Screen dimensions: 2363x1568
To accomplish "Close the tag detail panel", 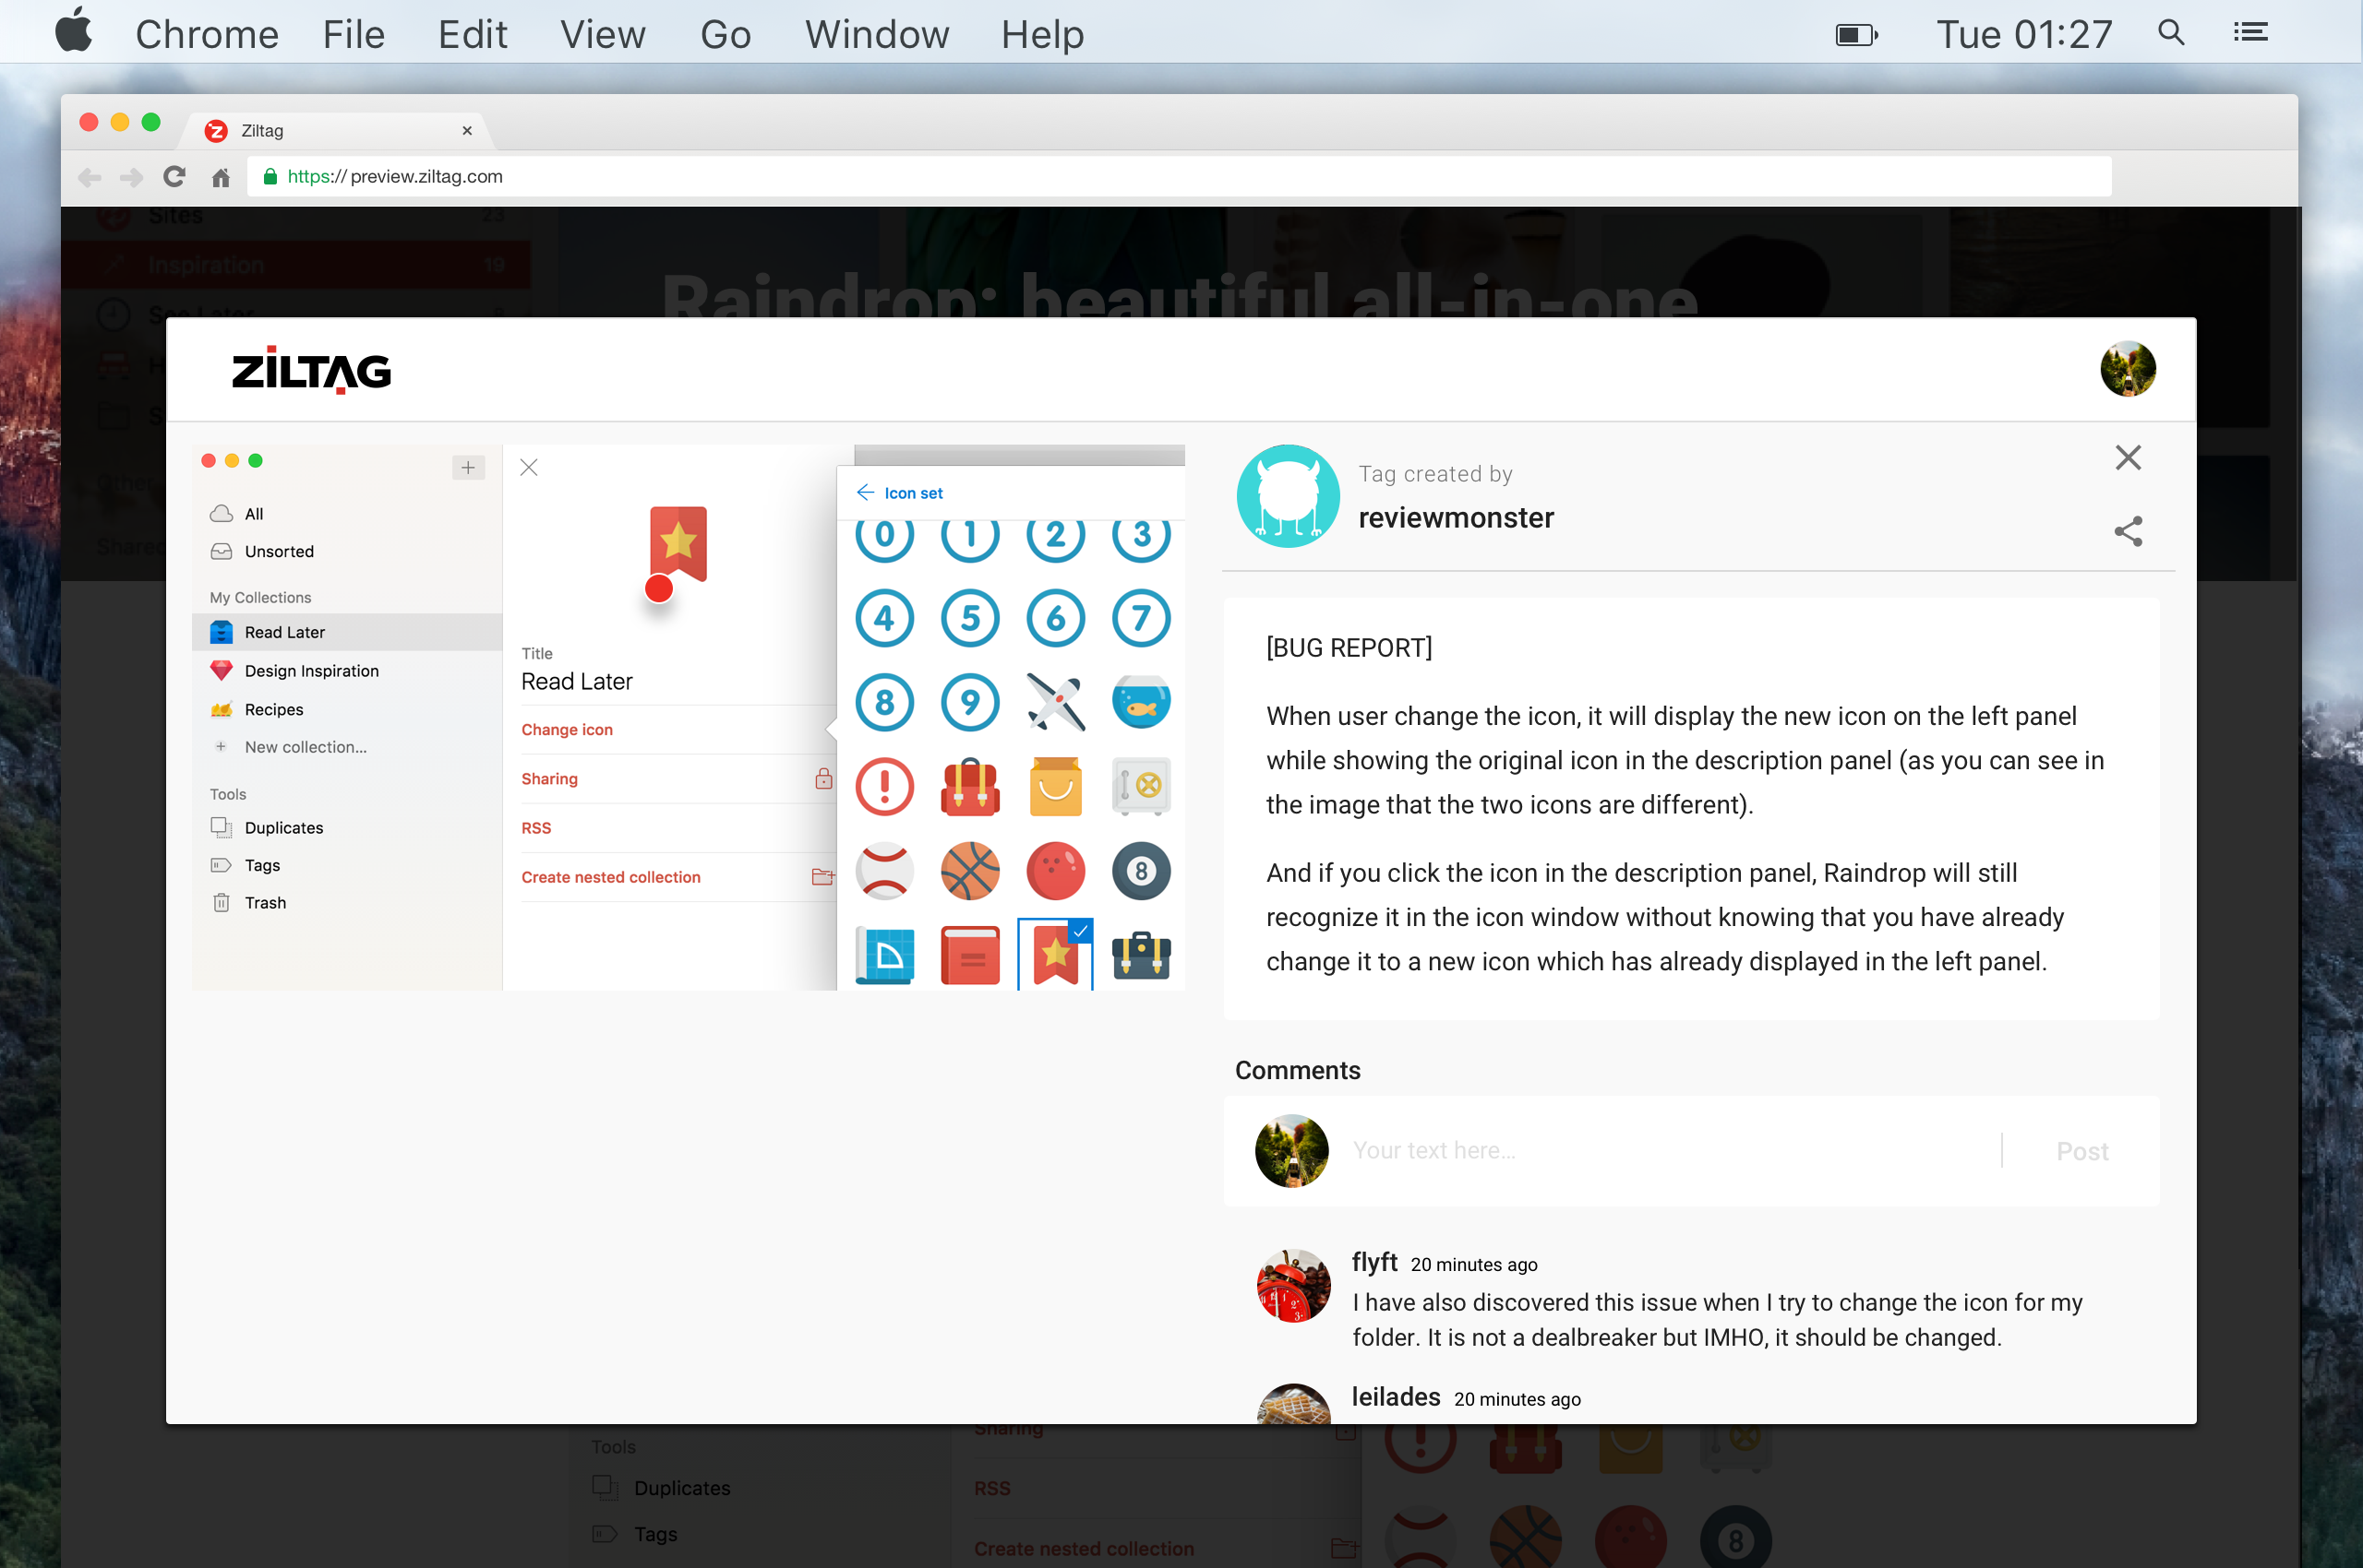I will [x=2128, y=458].
